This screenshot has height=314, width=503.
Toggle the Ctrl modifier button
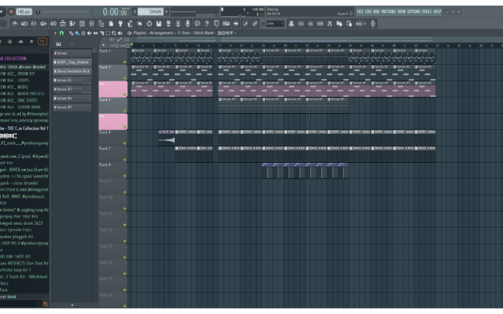pyautogui.click(x=301, y=24)
